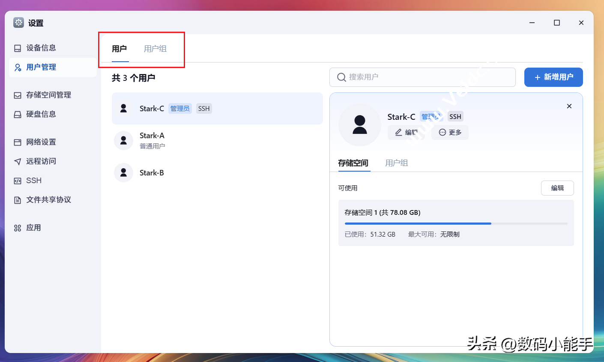Image resolution: width=604 pixels, height=362 pixels.
Task: Select the Stark-B user entry
Action: pyautogui.click(x=152, y=173)
